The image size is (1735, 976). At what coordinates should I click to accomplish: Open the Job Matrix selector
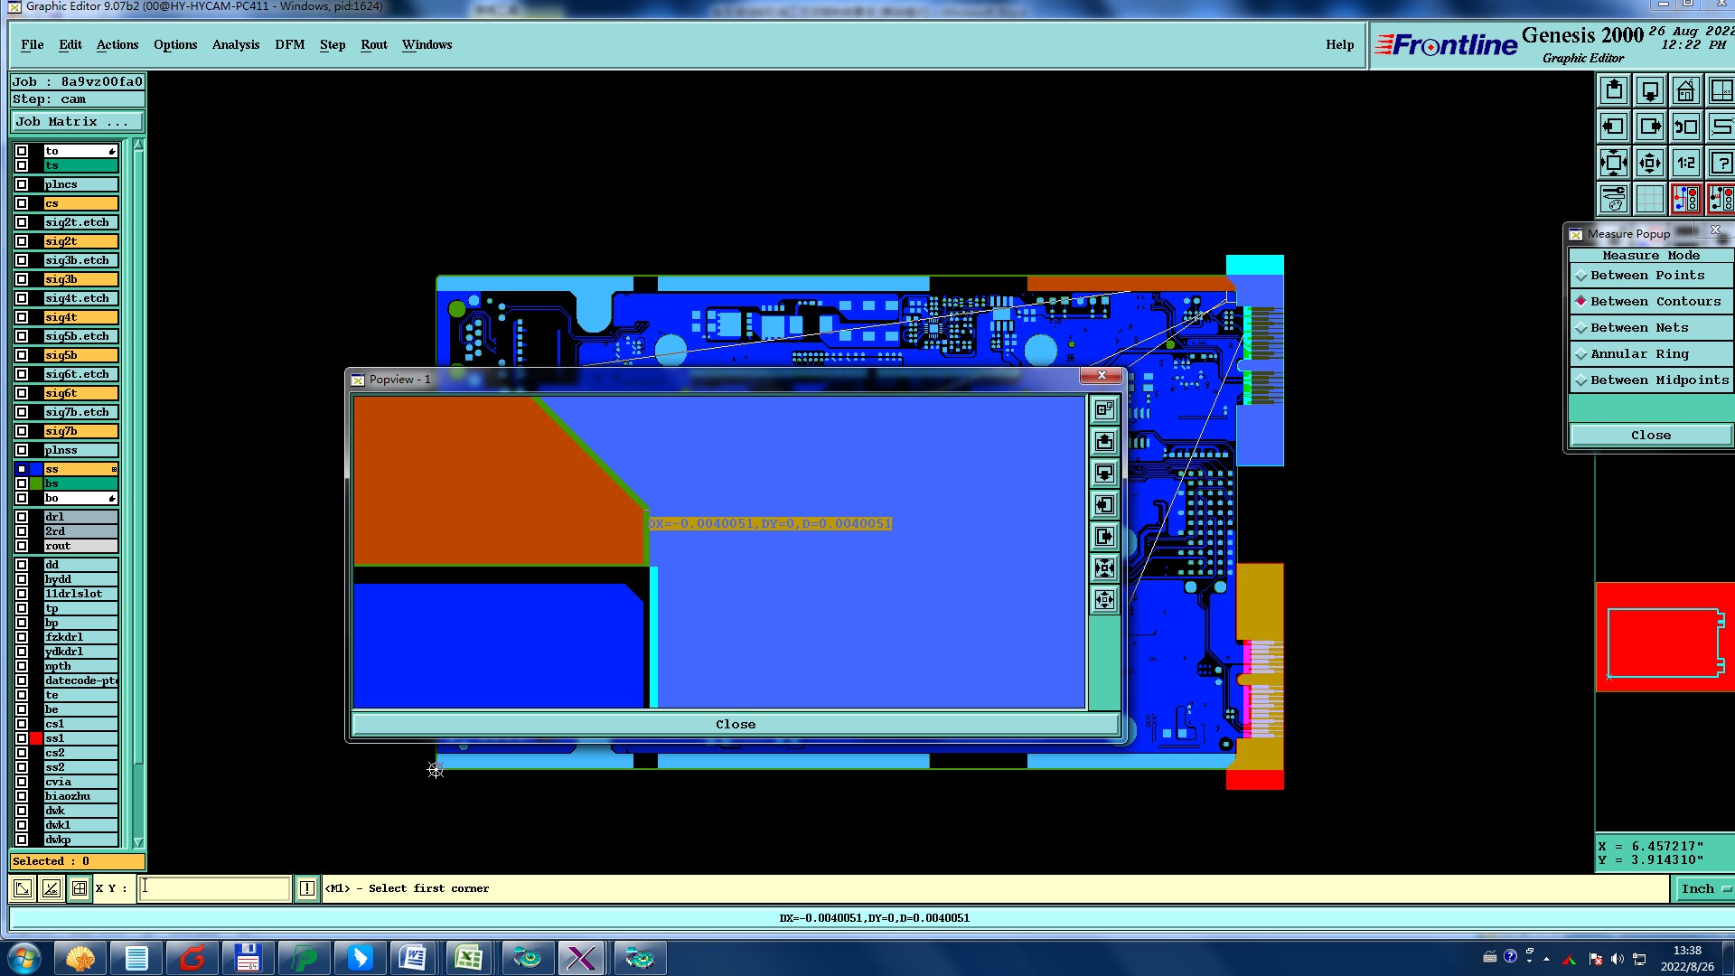click(77, 122)
